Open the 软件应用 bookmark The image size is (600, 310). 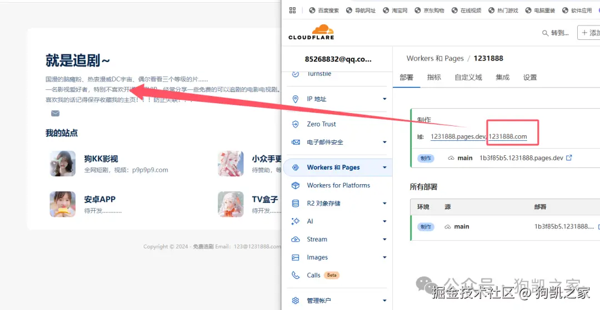click(x=577, y=11)
